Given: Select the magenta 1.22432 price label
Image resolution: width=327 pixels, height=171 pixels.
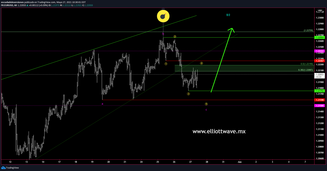Looking at the screenshot, I should coord(320,51).
